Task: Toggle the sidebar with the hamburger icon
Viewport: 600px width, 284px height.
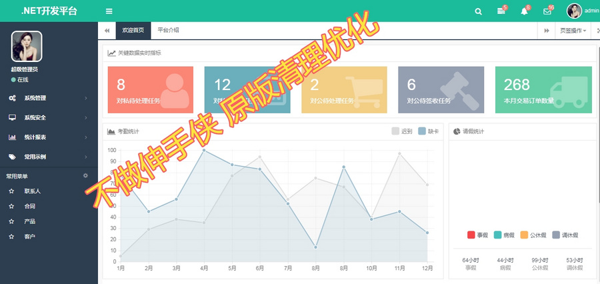Action: point(109,11)
